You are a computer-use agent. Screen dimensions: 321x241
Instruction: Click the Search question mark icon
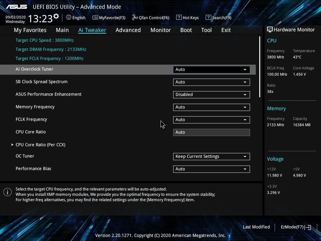pos(208,18)
